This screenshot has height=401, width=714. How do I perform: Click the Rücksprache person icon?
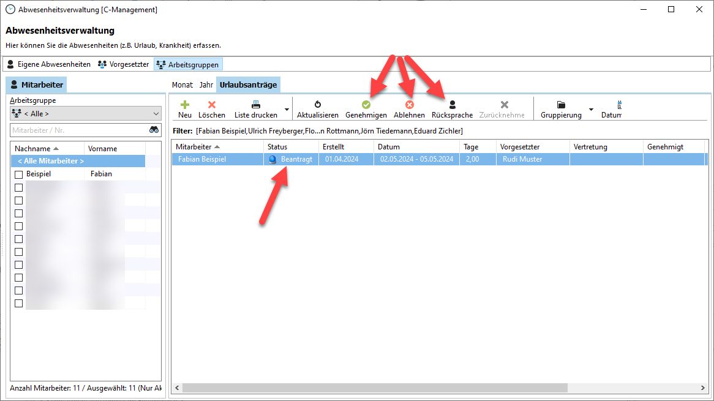[x=452, y=105]
